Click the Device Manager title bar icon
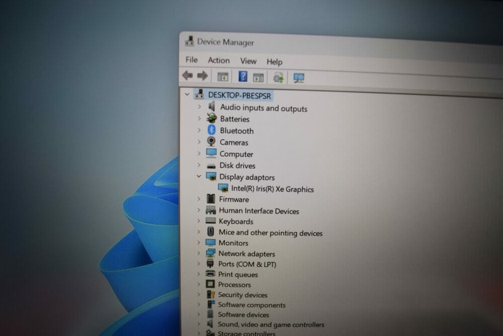Screen dimensions: 503x336 tap(189, 41)
